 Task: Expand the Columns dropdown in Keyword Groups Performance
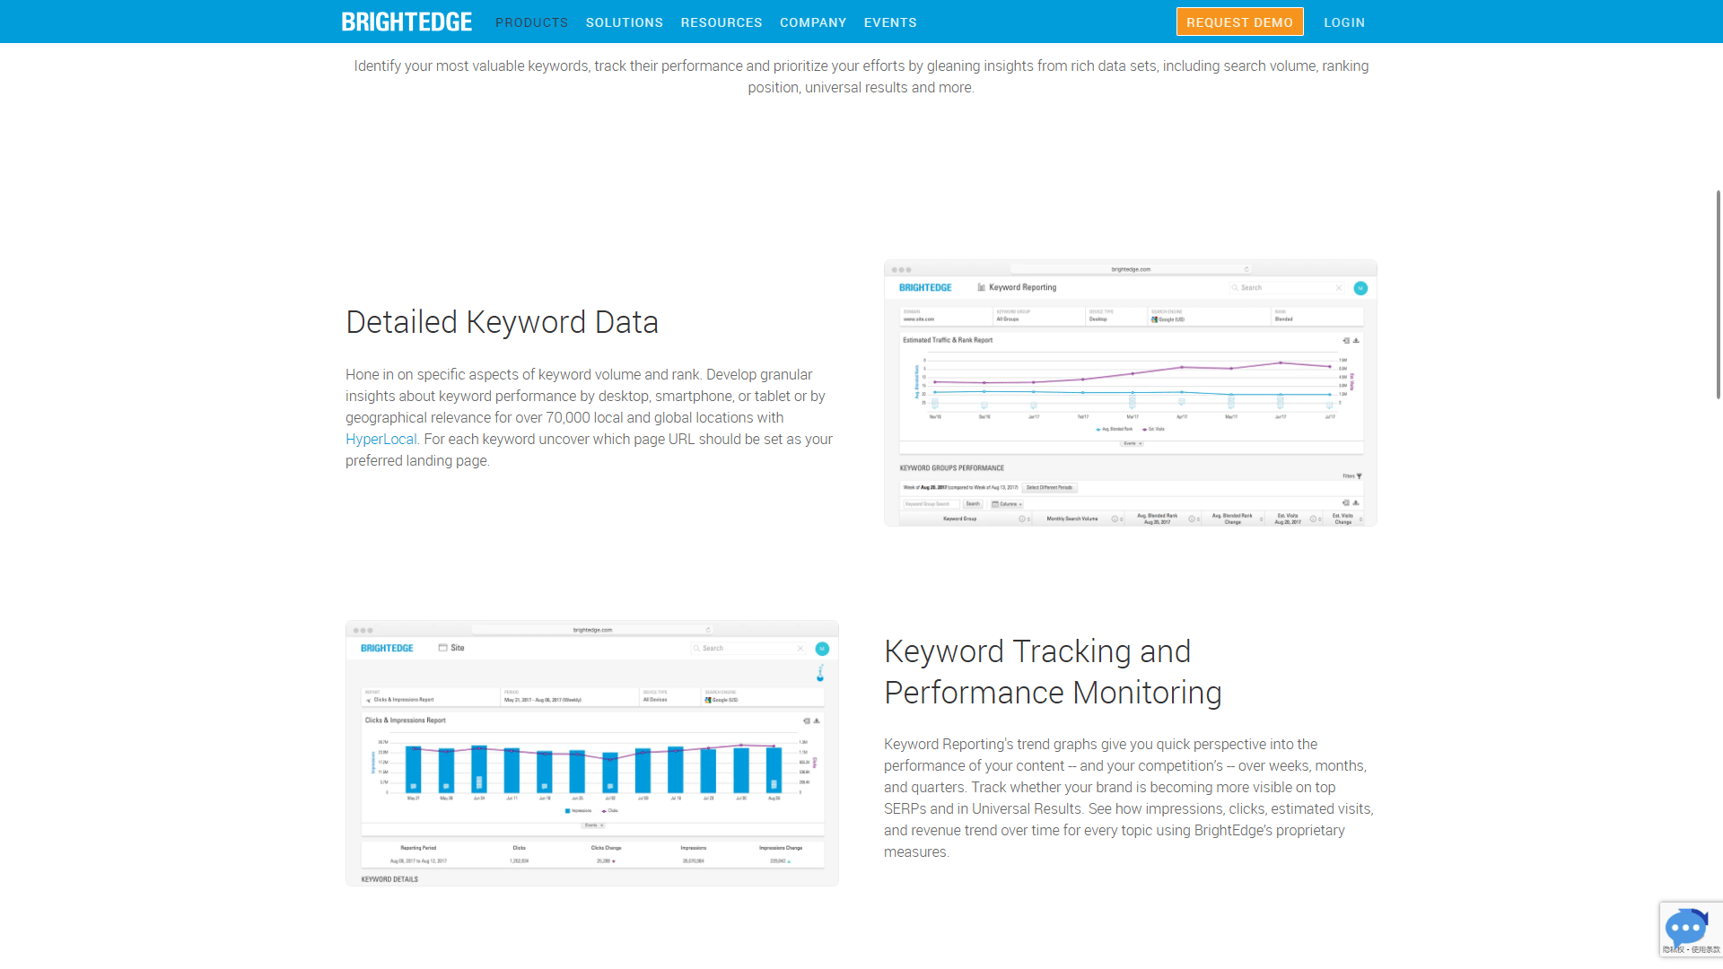coord(1007,504)
